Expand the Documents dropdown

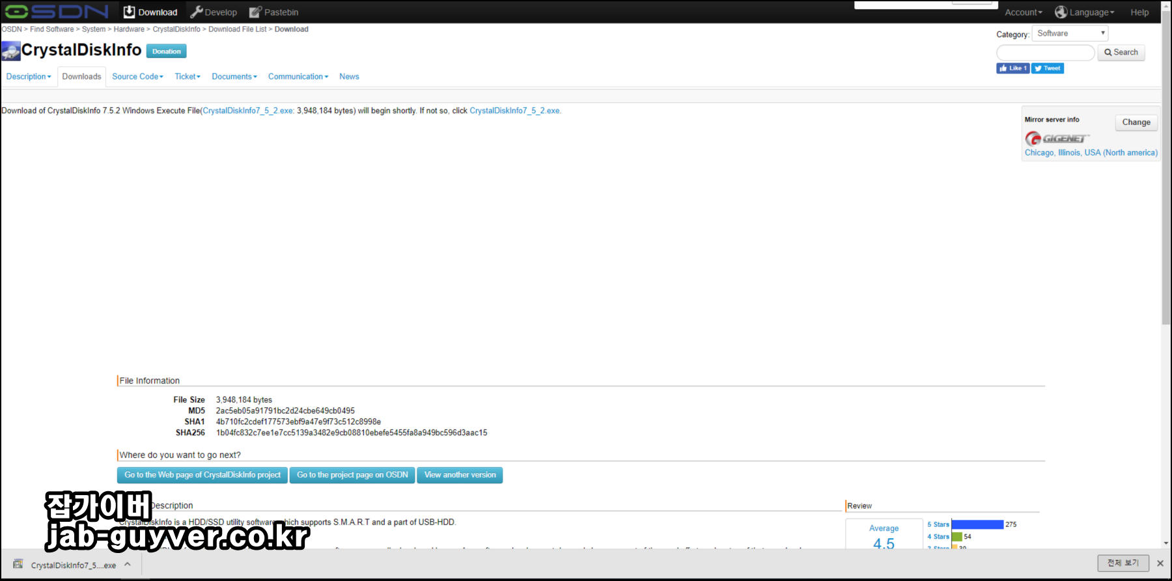pos(234,77)
